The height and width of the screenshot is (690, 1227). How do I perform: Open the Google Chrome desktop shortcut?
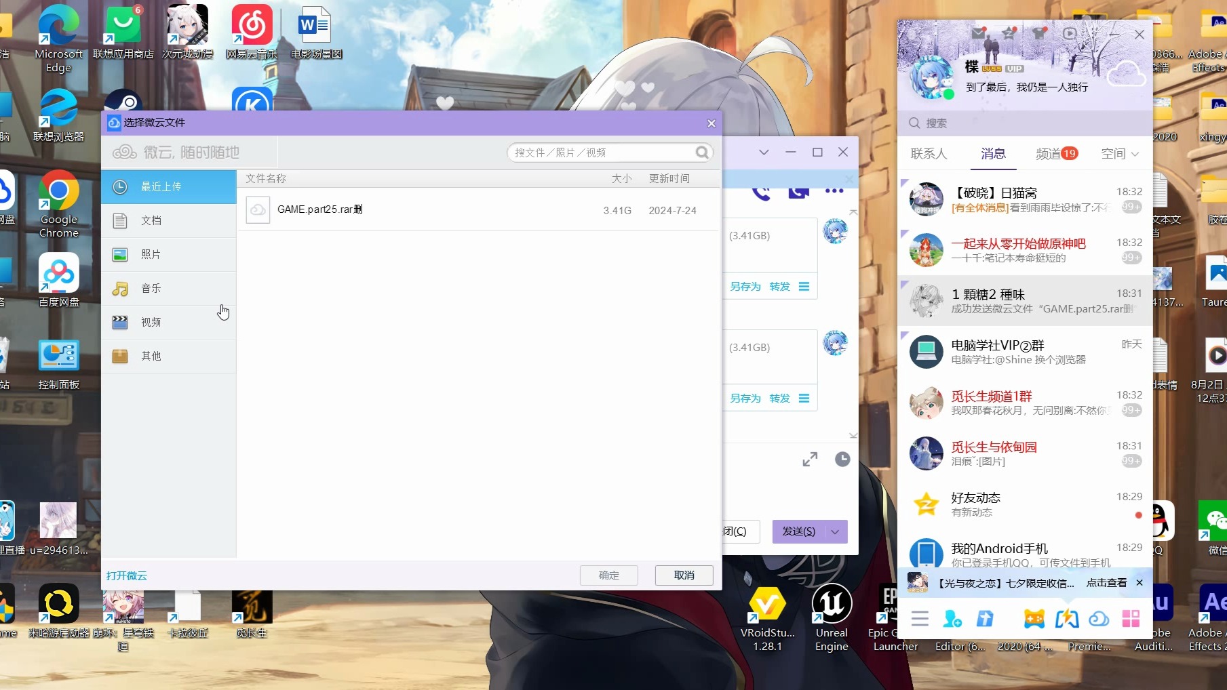click(x=59, y=205)
